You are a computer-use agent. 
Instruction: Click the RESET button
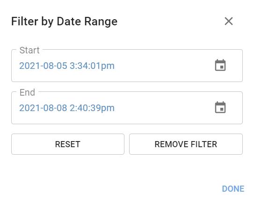pyautogui.click(x=68, y=144)
